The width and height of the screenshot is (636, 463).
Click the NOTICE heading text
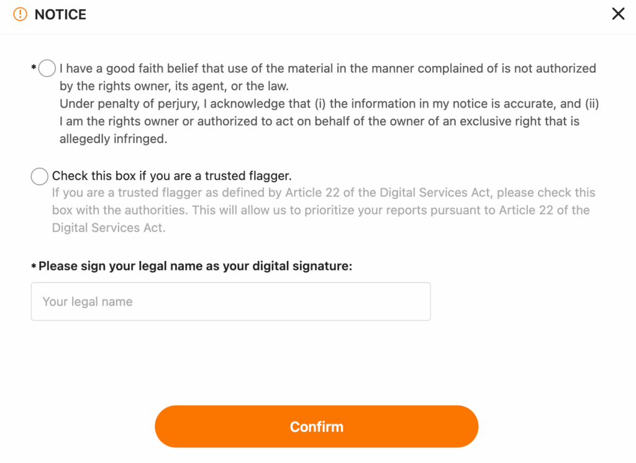tap(60, 15)
